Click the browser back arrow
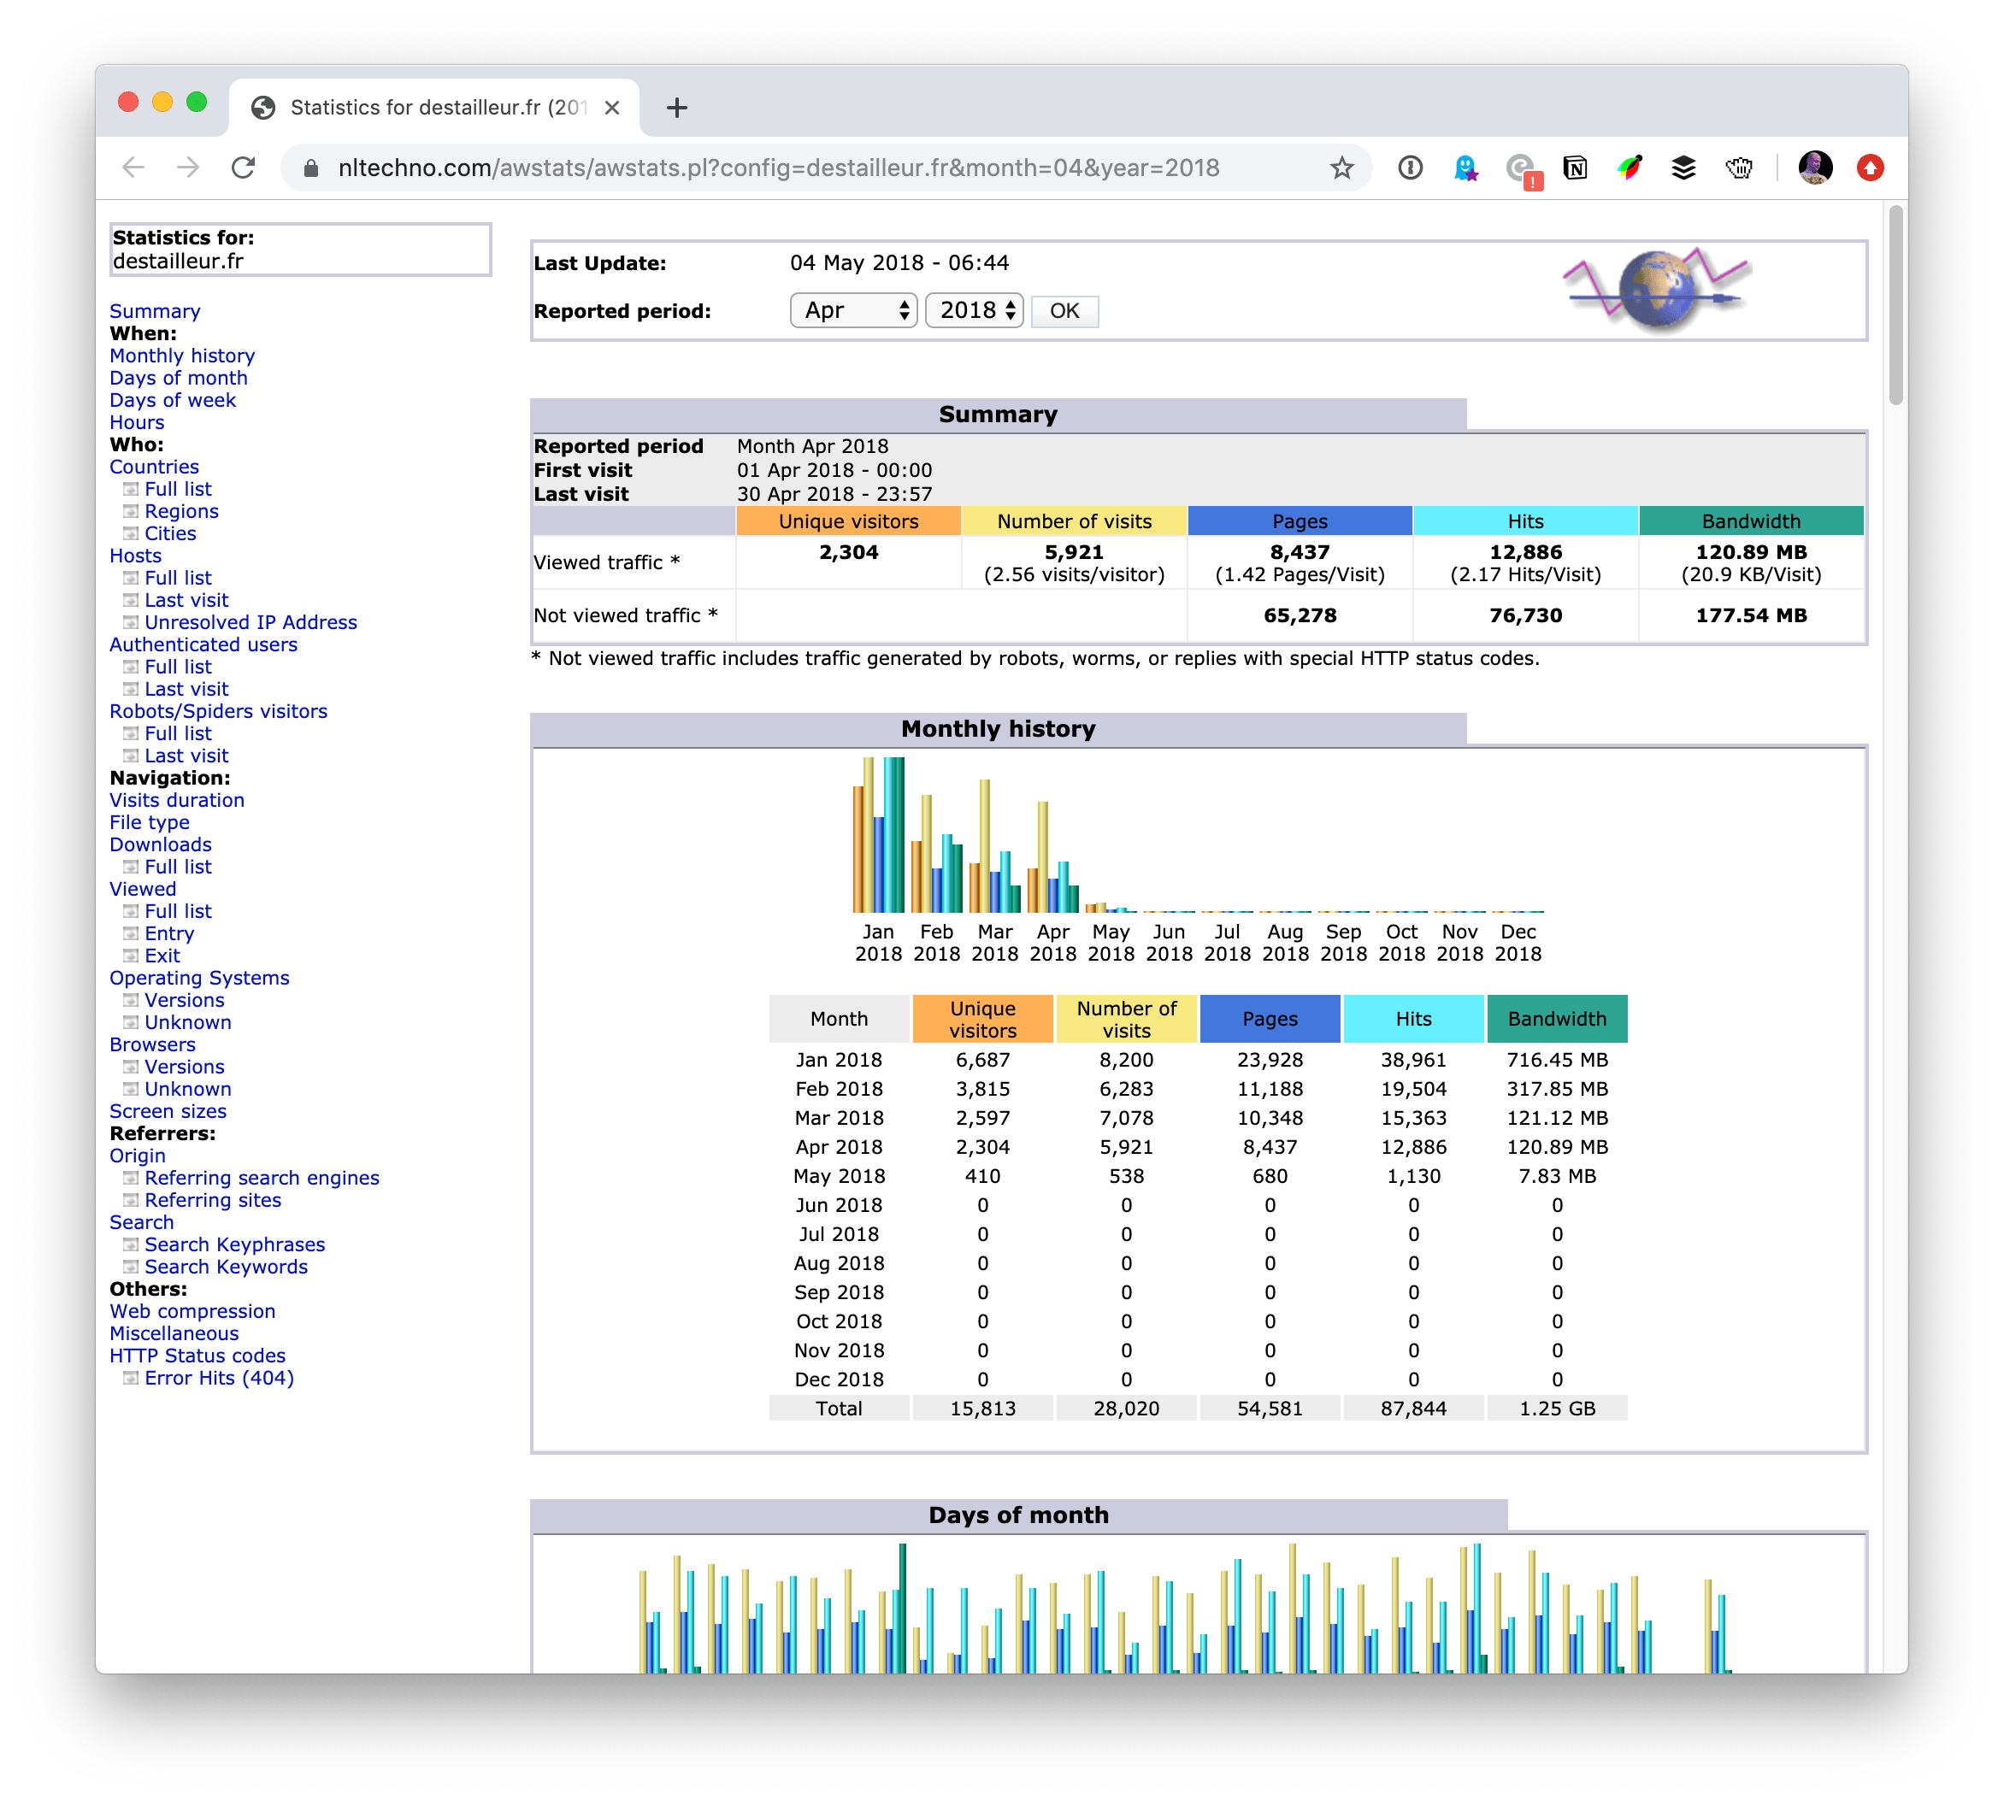 coord(133,168)
